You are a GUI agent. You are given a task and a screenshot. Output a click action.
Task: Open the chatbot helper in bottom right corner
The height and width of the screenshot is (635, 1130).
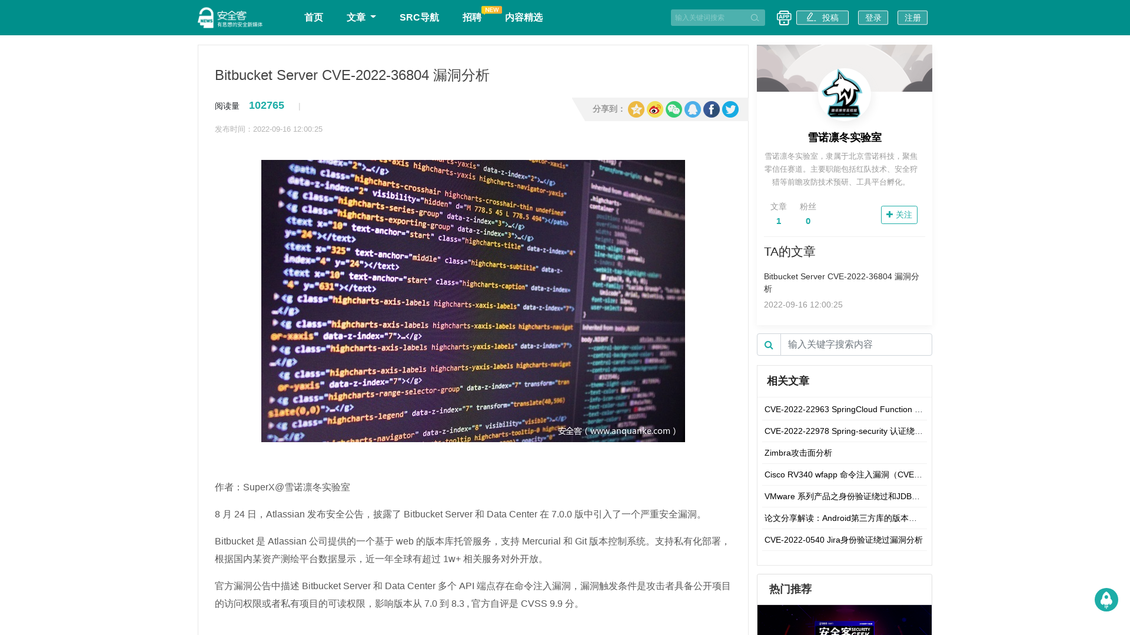click(1106, 600)
